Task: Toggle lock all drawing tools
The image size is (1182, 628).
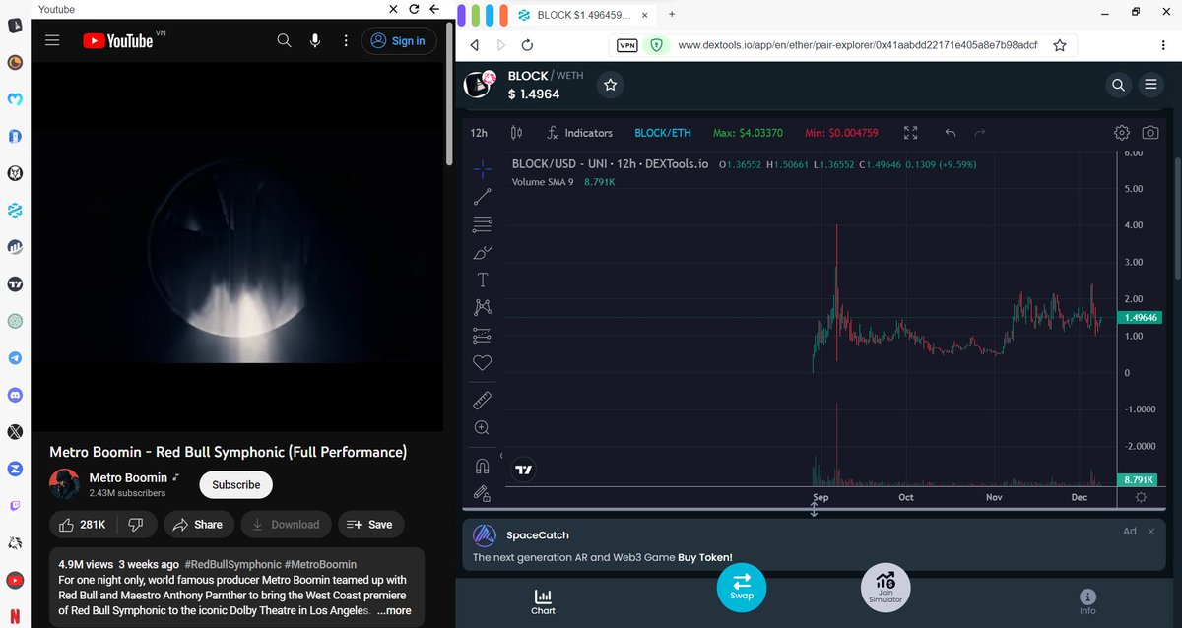Action: coord(483,492)
